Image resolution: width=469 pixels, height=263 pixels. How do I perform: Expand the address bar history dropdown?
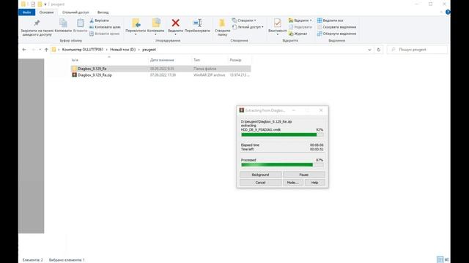(x=369, y=50)
